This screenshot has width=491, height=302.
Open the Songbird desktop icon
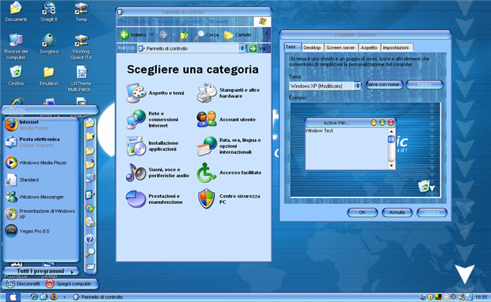coord(49,44)
